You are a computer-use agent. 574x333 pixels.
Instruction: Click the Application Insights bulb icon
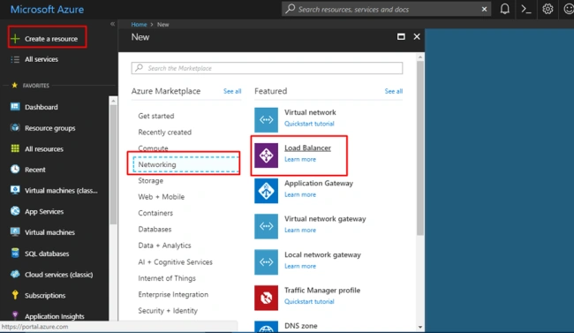click(15, 315)
